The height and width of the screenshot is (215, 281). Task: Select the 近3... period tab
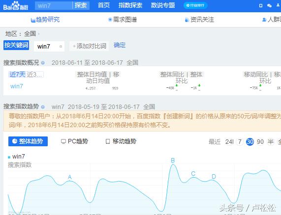click(34, 75)
